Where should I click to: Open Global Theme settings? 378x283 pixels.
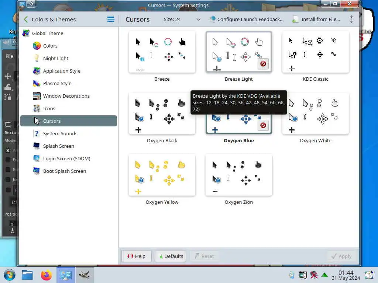(x=68, y=33)
